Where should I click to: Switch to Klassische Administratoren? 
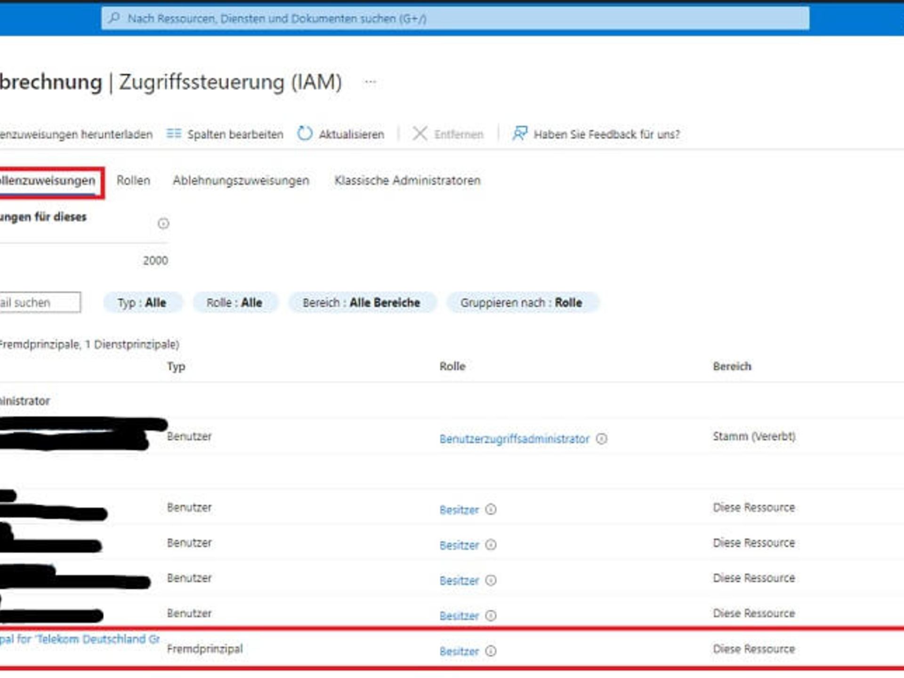pyautogui.click(x=407, y=180)
